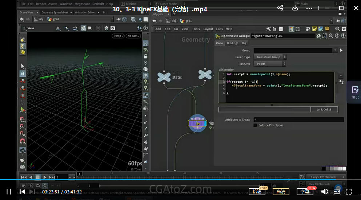Viewport: 361px width, 200px height.
Task: Enable the Enforce Prototypes checkbox
Action: tap(255, 125)
